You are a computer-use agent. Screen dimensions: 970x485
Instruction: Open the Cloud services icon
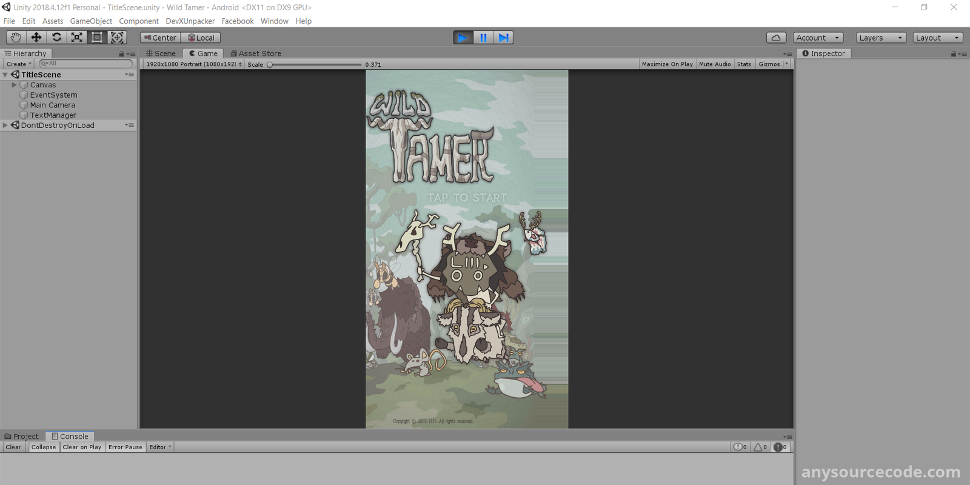(x=776, y=38)
